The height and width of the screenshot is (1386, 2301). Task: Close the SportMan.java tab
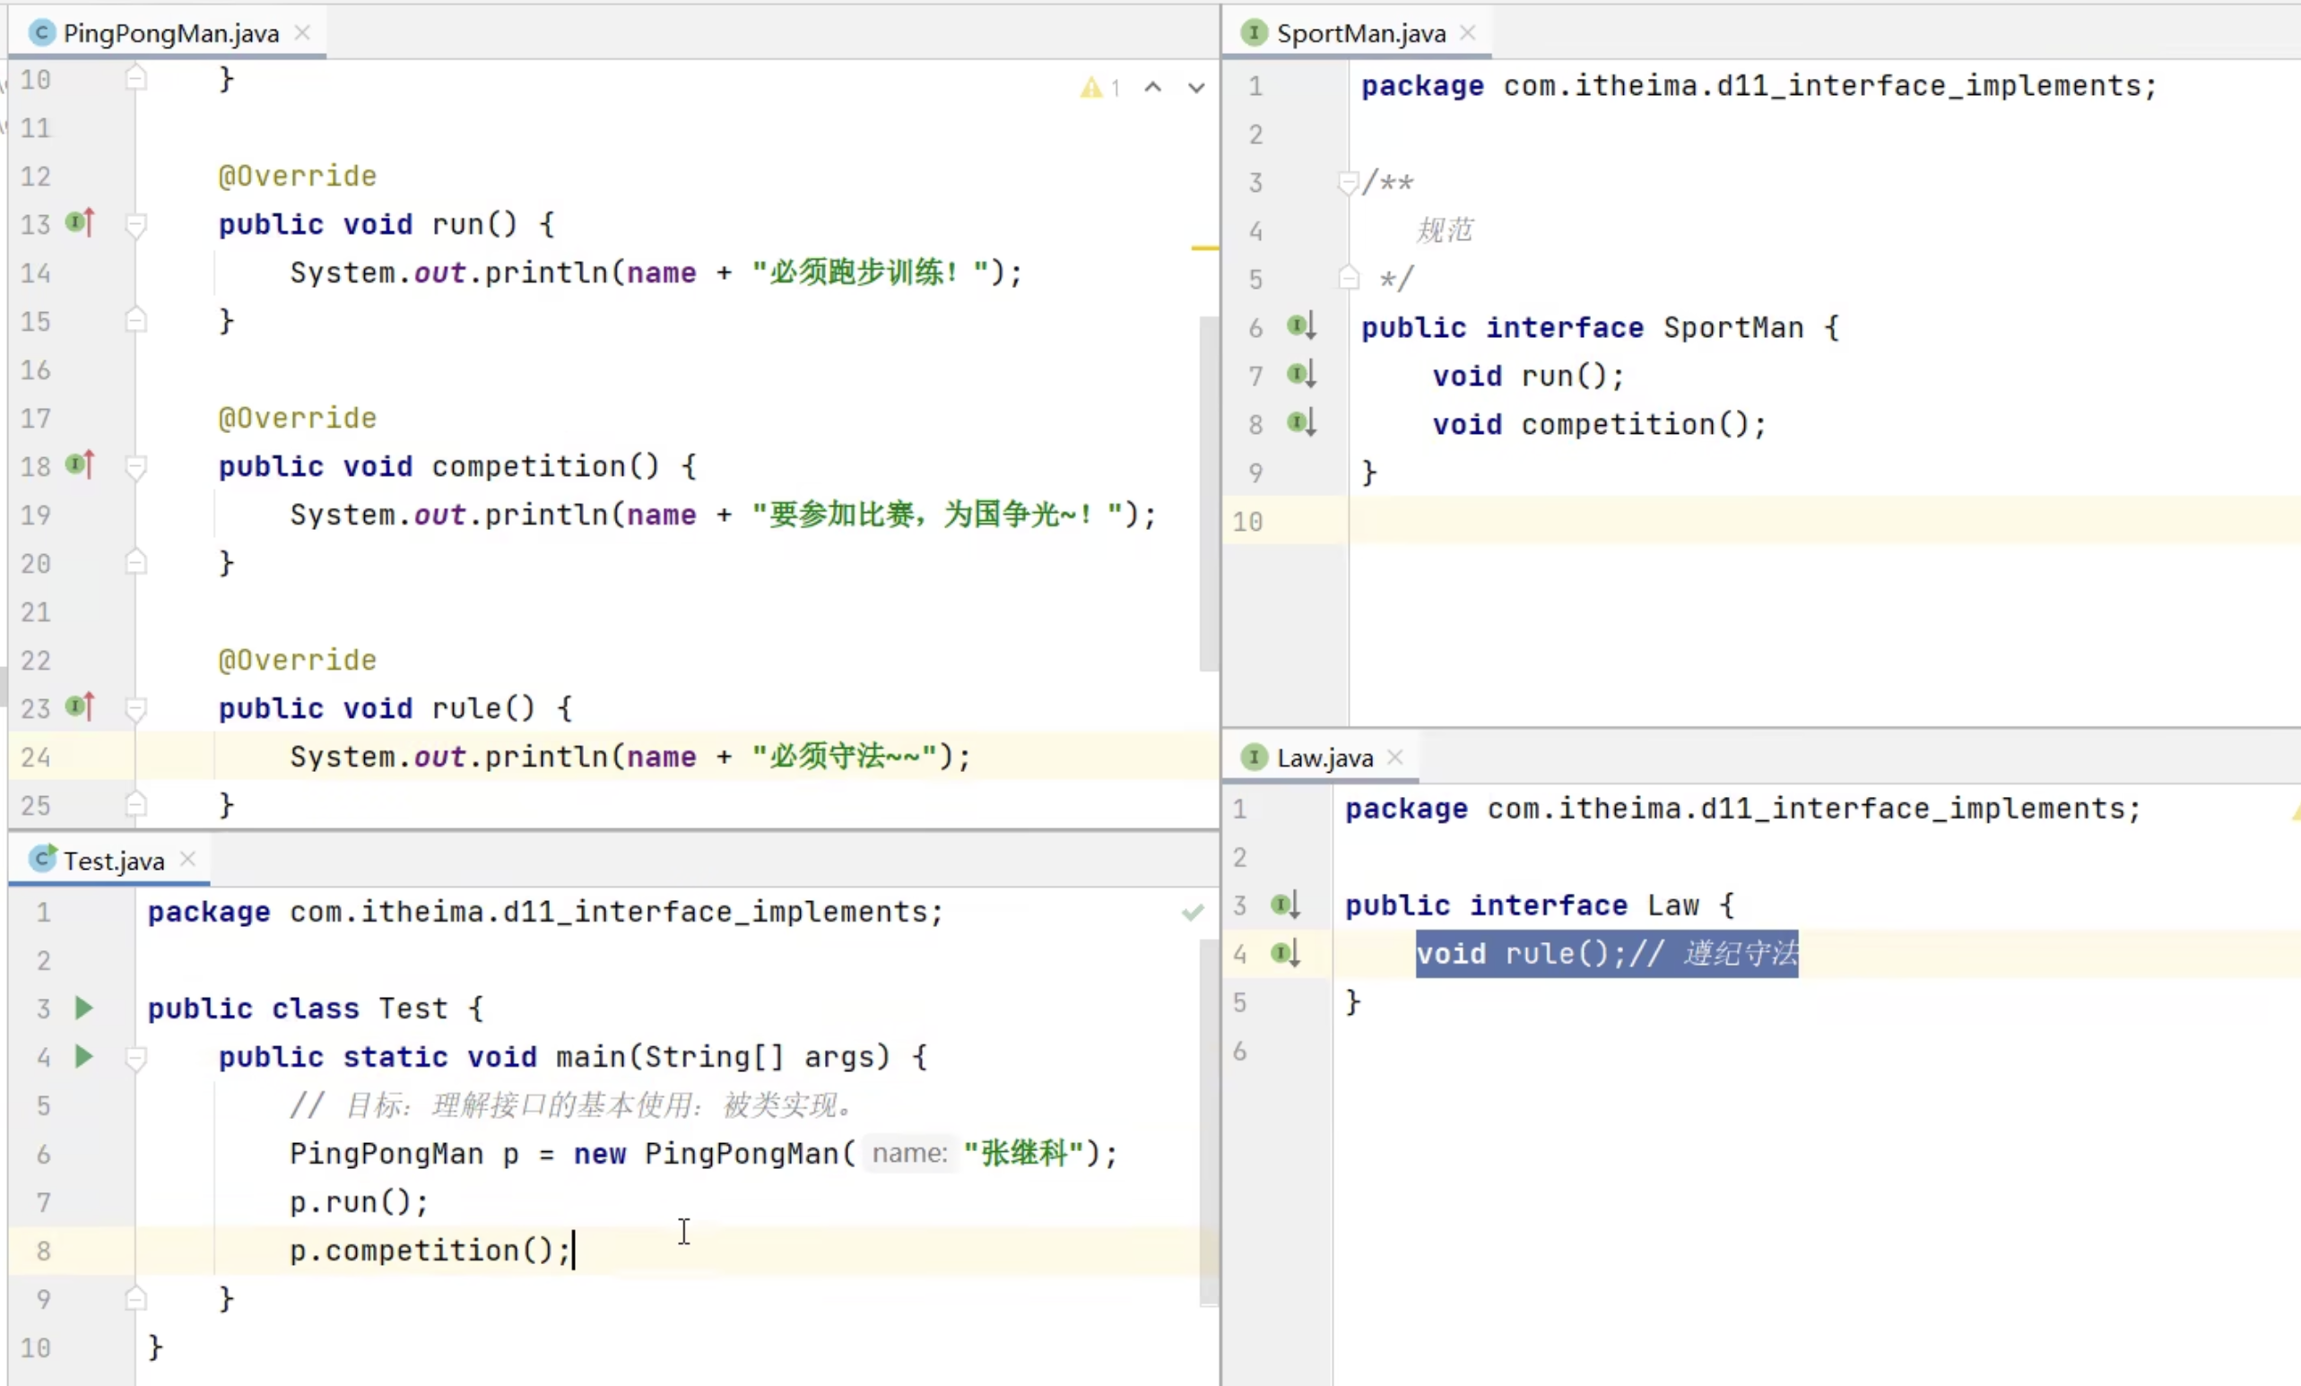1468,32
